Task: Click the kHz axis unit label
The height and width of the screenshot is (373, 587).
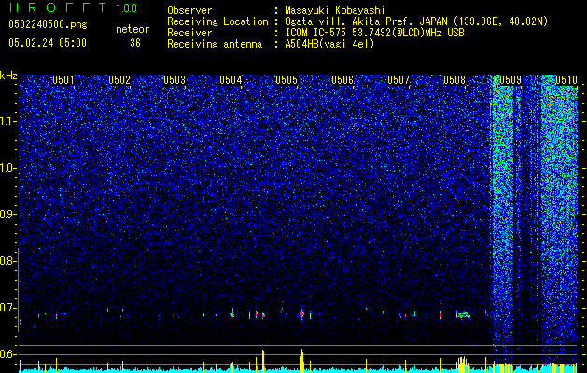Action: [8, 76]
